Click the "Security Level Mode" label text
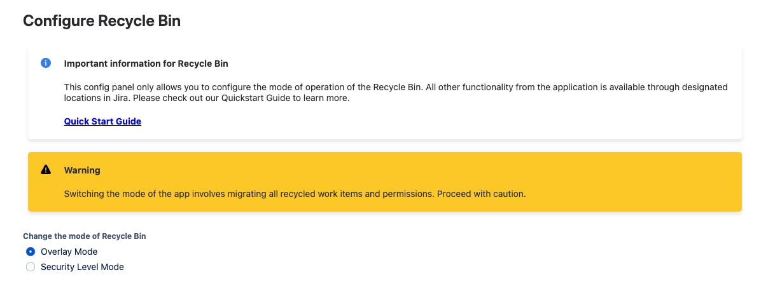This screenshot has height=284, width=768. [x=82, y=267]
